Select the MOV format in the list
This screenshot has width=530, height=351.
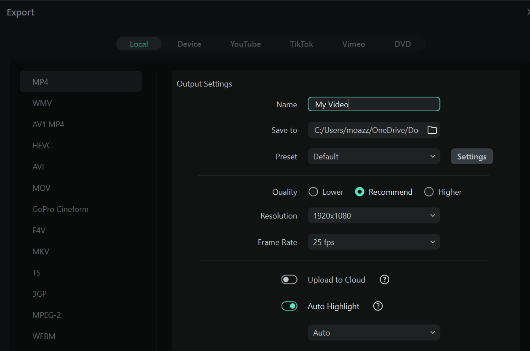pos(41,188)
